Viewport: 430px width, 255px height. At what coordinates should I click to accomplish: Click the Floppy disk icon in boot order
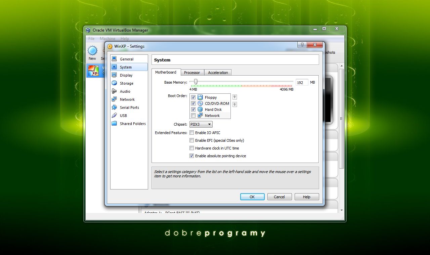200,97
